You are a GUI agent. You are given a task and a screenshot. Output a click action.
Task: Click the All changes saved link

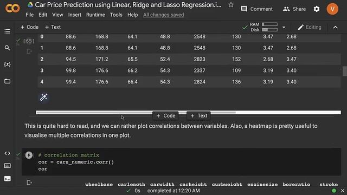(163, 15)
